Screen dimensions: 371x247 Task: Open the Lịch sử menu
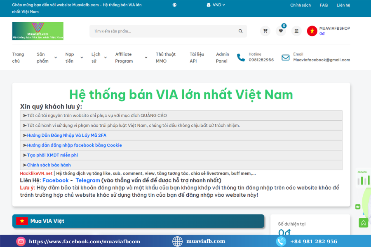pyautogui.click(x=96, y=58)
